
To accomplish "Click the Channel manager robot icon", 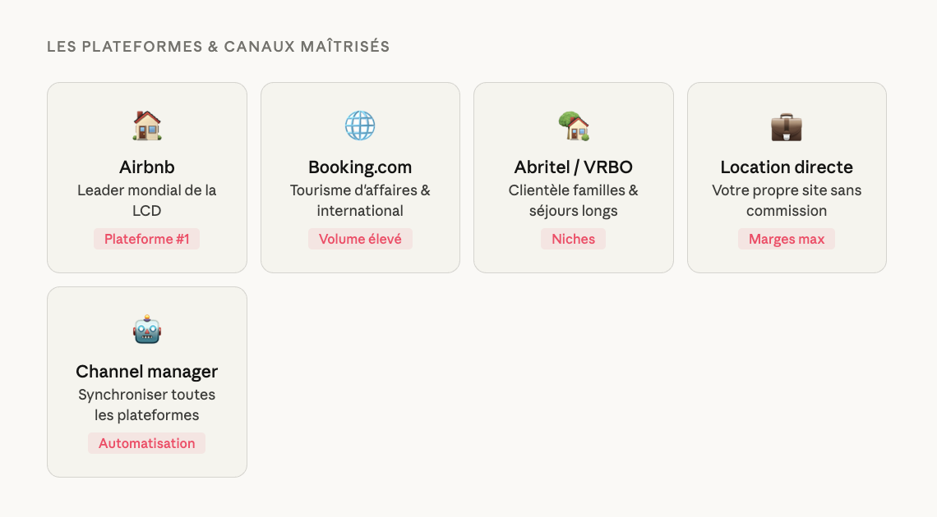I will pyautogui.click(x=147, y=331).
